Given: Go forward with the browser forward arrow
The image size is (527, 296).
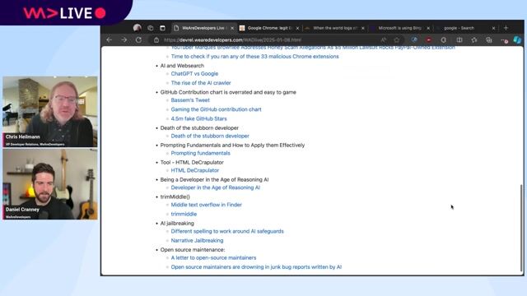Looking at the screenshot, I should 124,40.
